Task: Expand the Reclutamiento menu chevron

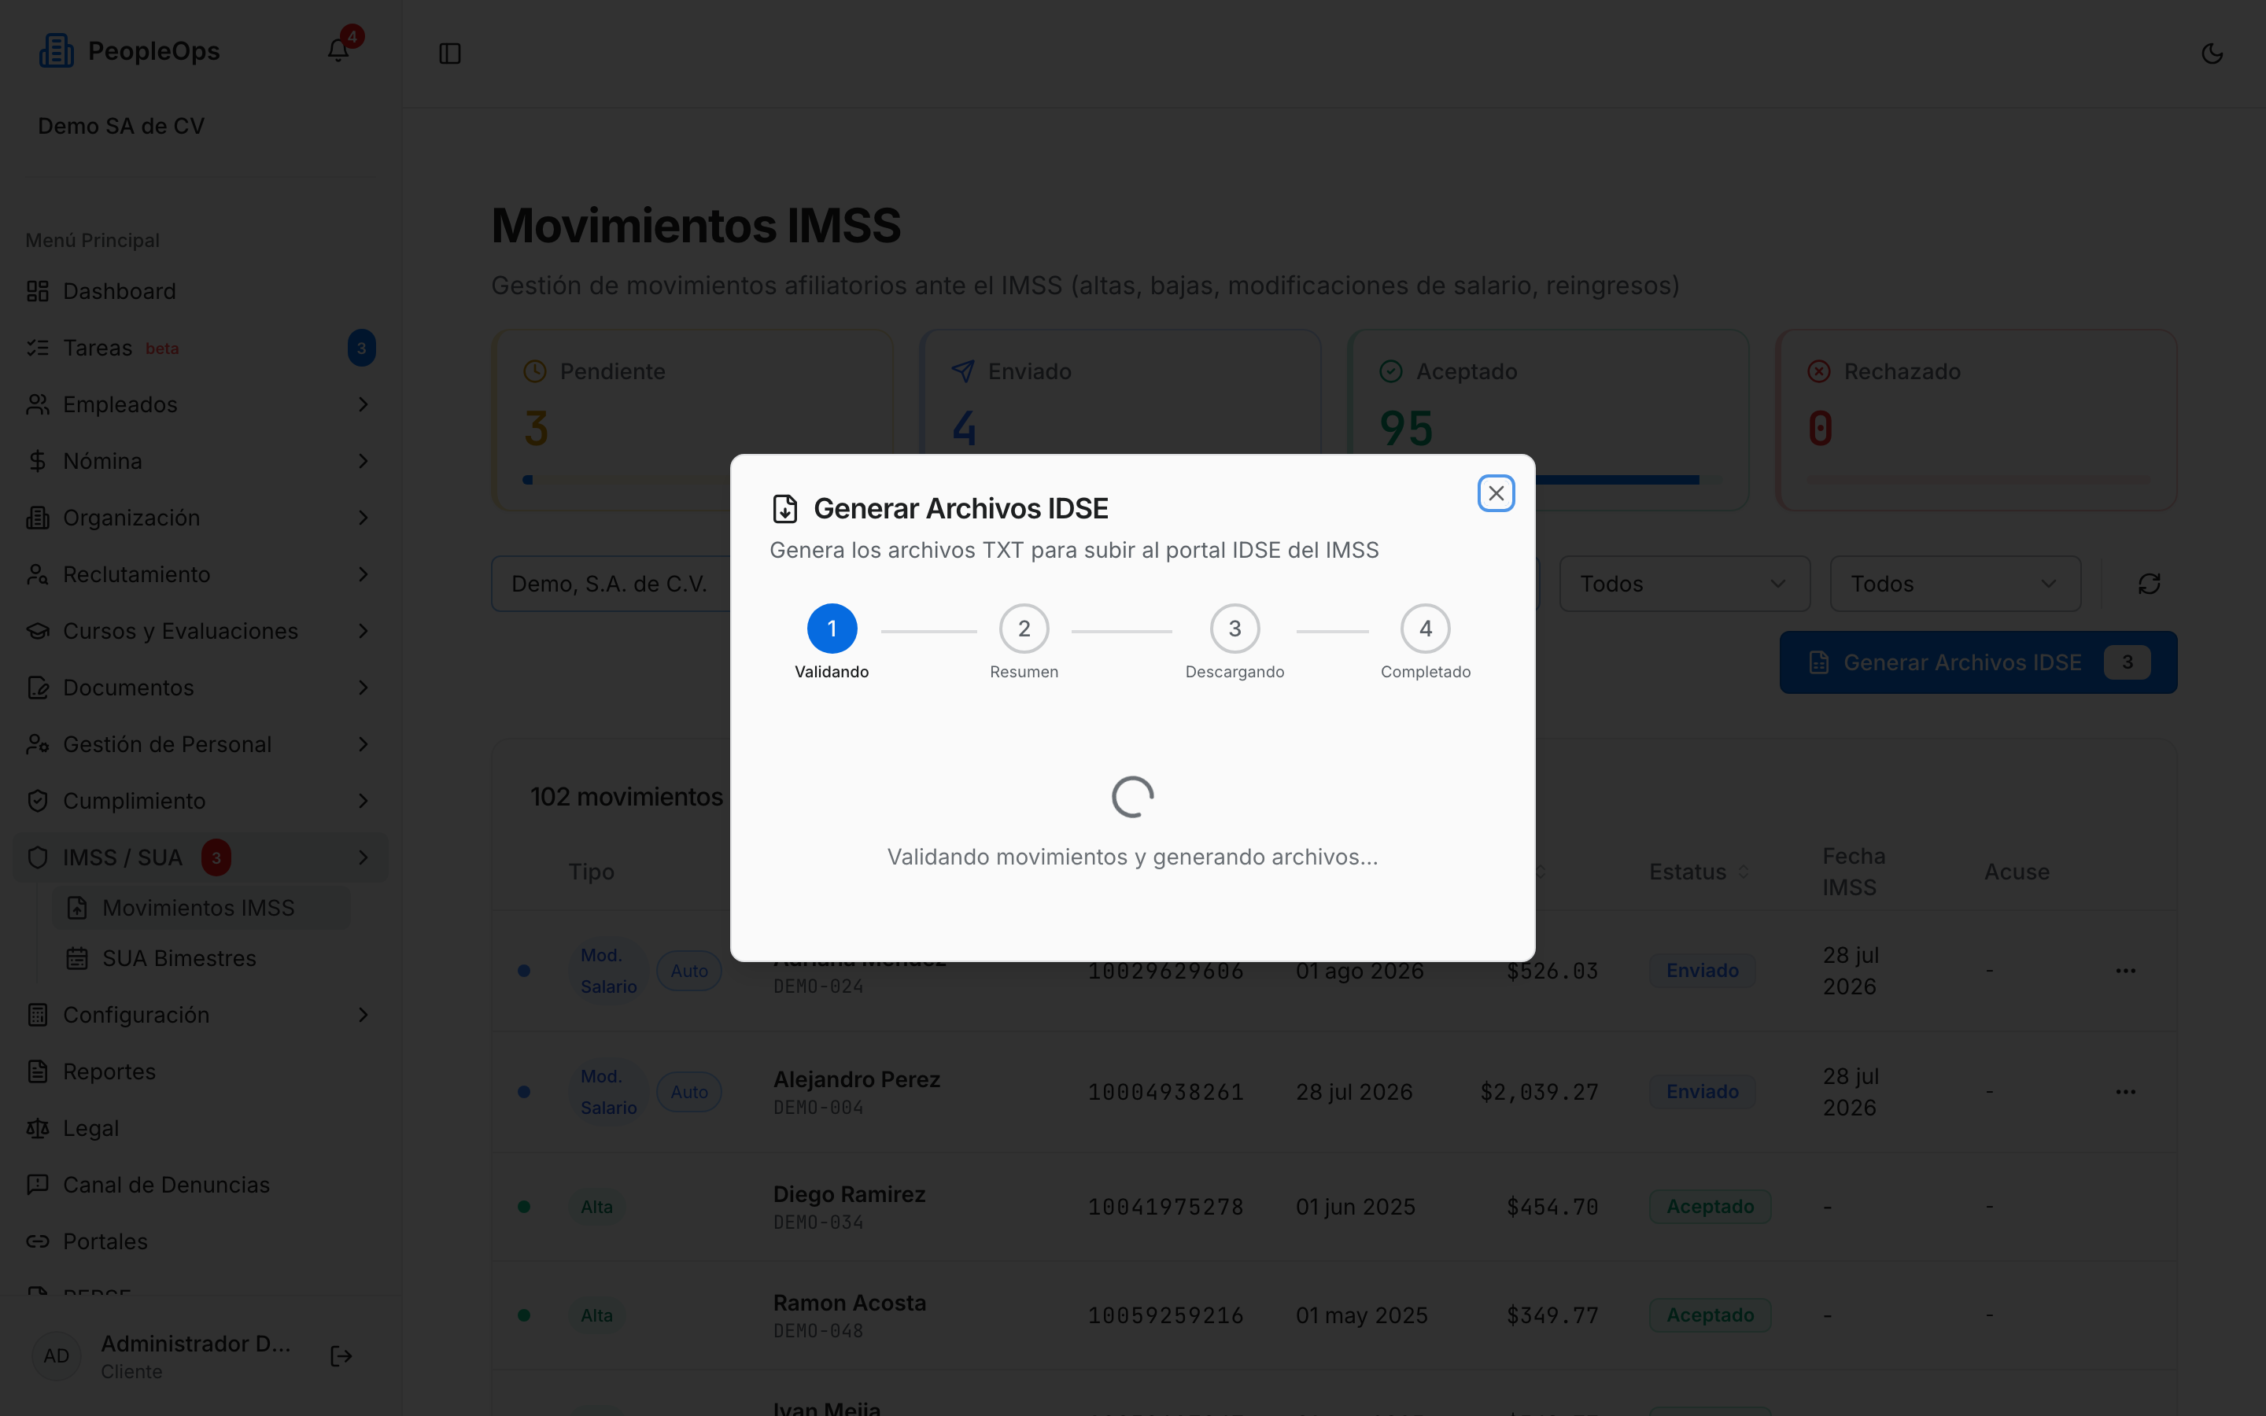Action: (364, 574)
